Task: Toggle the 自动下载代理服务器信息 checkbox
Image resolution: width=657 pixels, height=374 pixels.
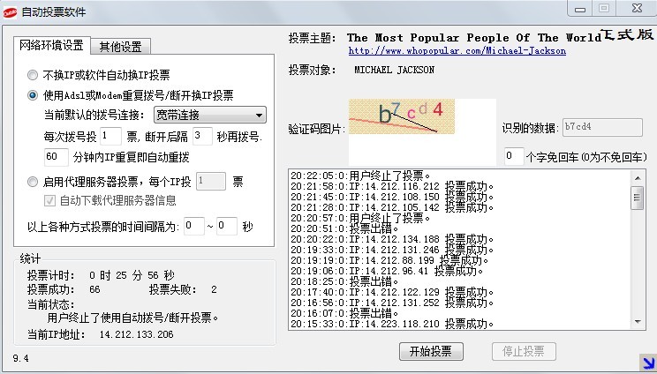Action: (50, 201)
